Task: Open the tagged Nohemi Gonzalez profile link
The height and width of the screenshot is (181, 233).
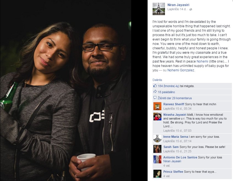Action: tap(181, 70)
